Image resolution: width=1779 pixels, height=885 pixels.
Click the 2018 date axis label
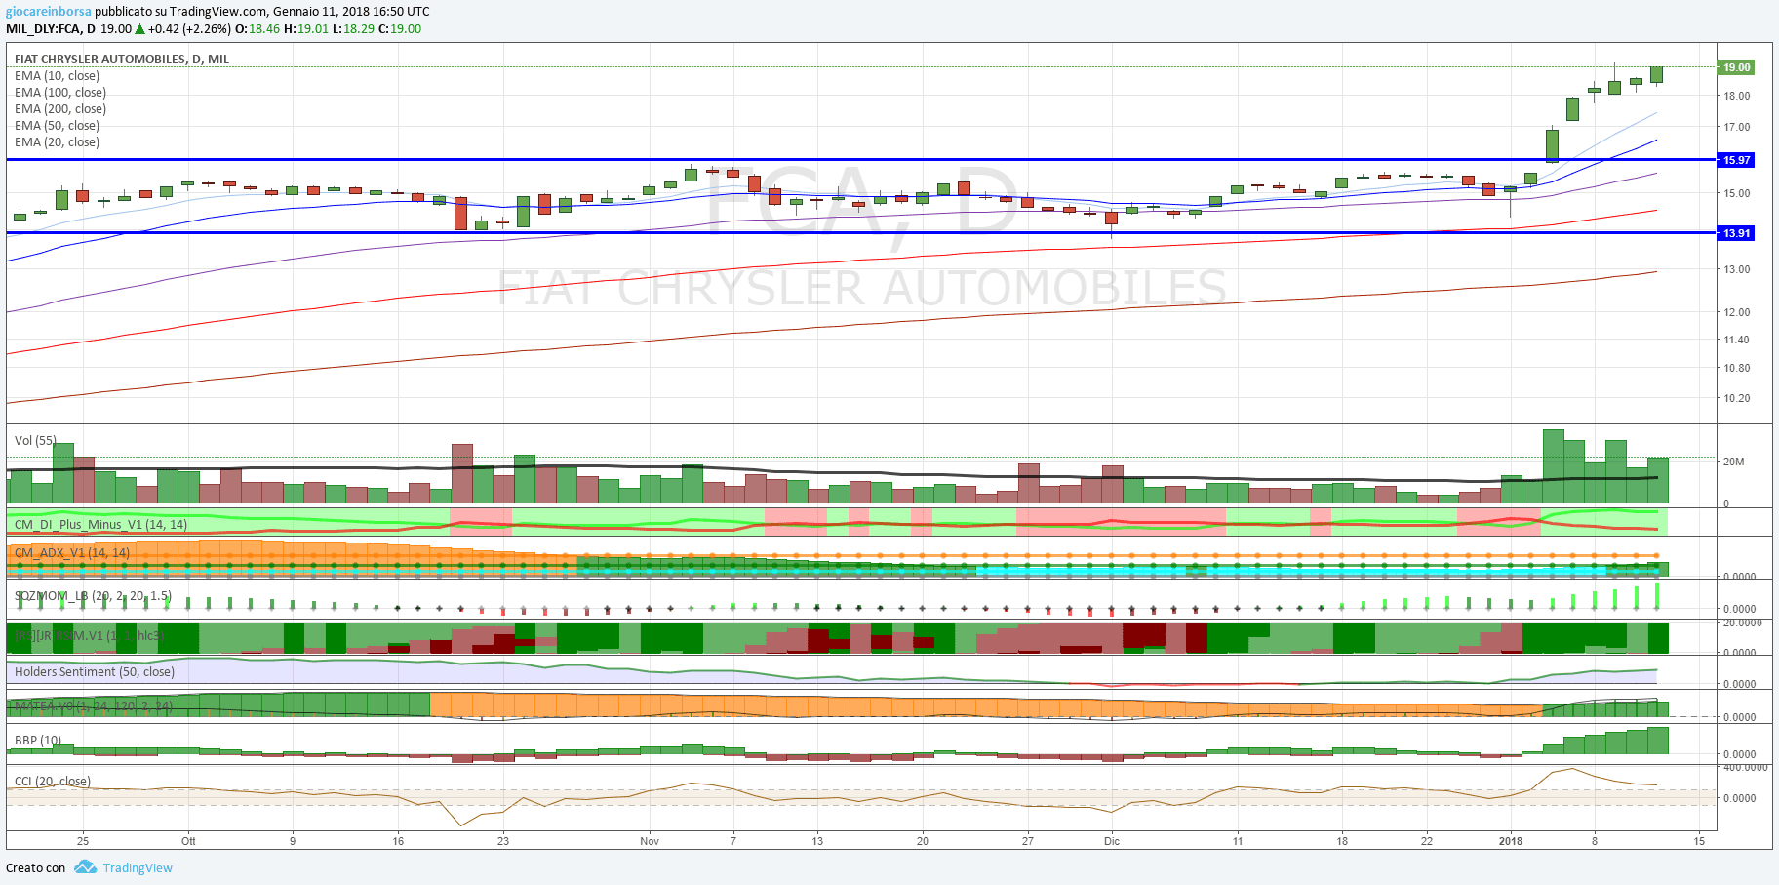point(1510,841)
